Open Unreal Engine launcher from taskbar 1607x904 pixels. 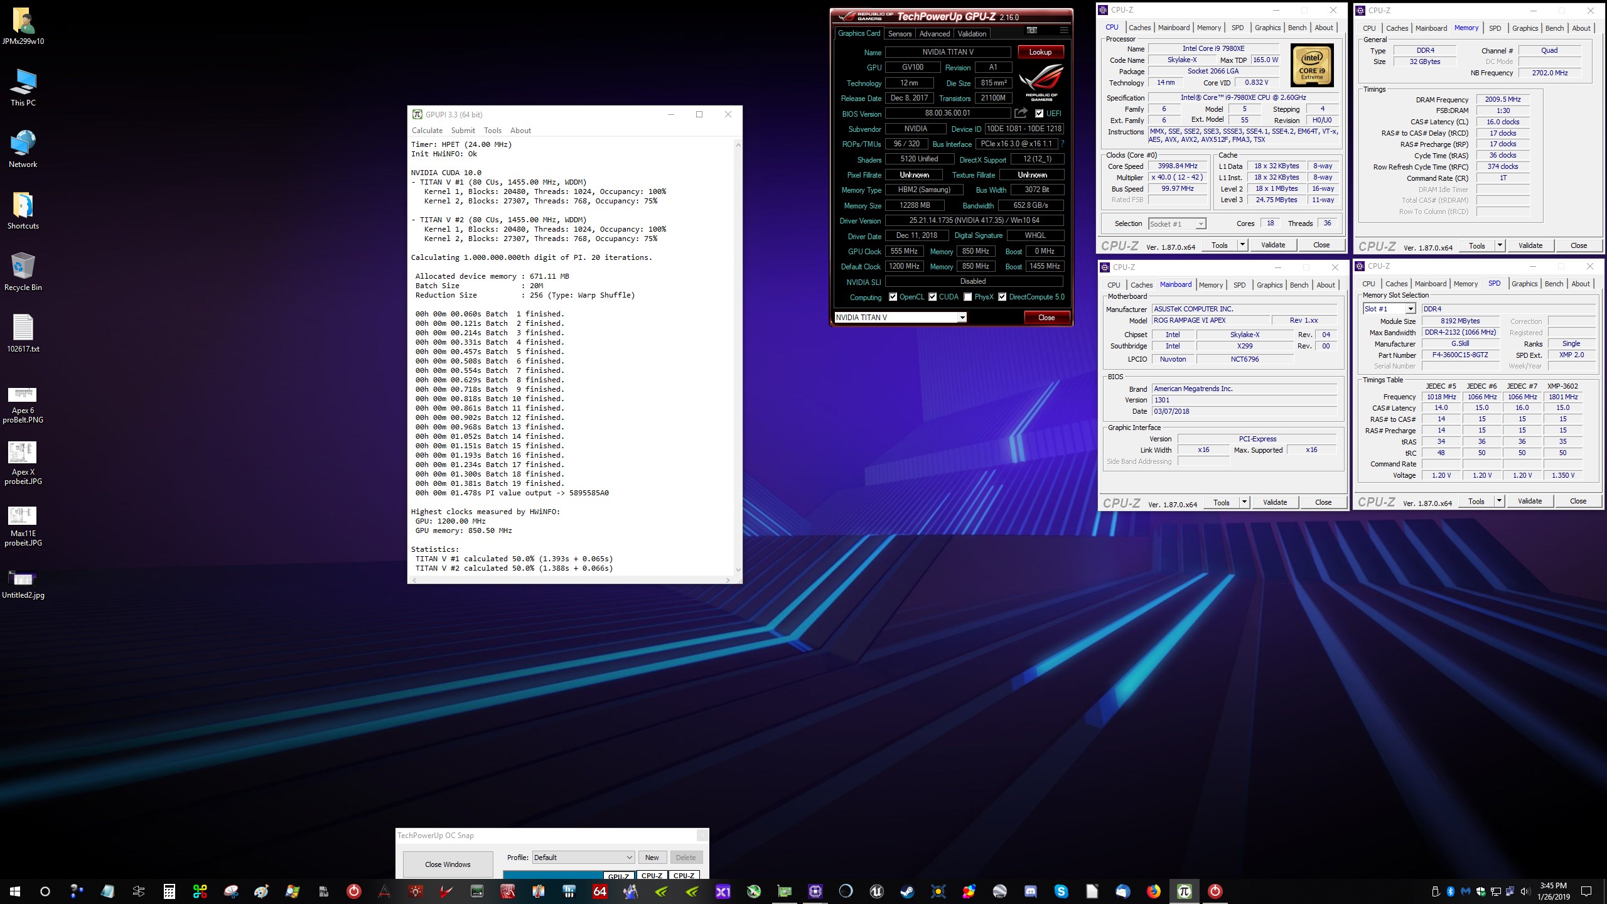point(876,891)
